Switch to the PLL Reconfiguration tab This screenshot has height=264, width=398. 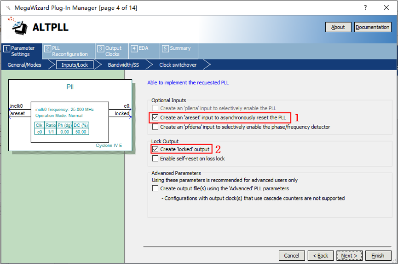pyautogui.click(x=68, y=51)
